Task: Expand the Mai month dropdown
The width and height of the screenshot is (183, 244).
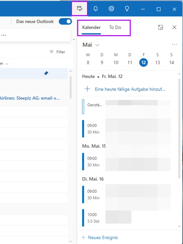Action: coord(97,45)
